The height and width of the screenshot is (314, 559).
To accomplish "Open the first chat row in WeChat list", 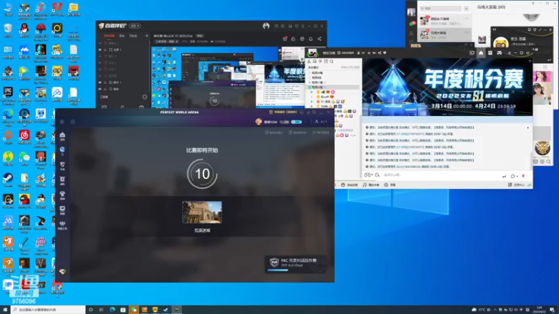I will pyautogui.click(x=444, y=21).
